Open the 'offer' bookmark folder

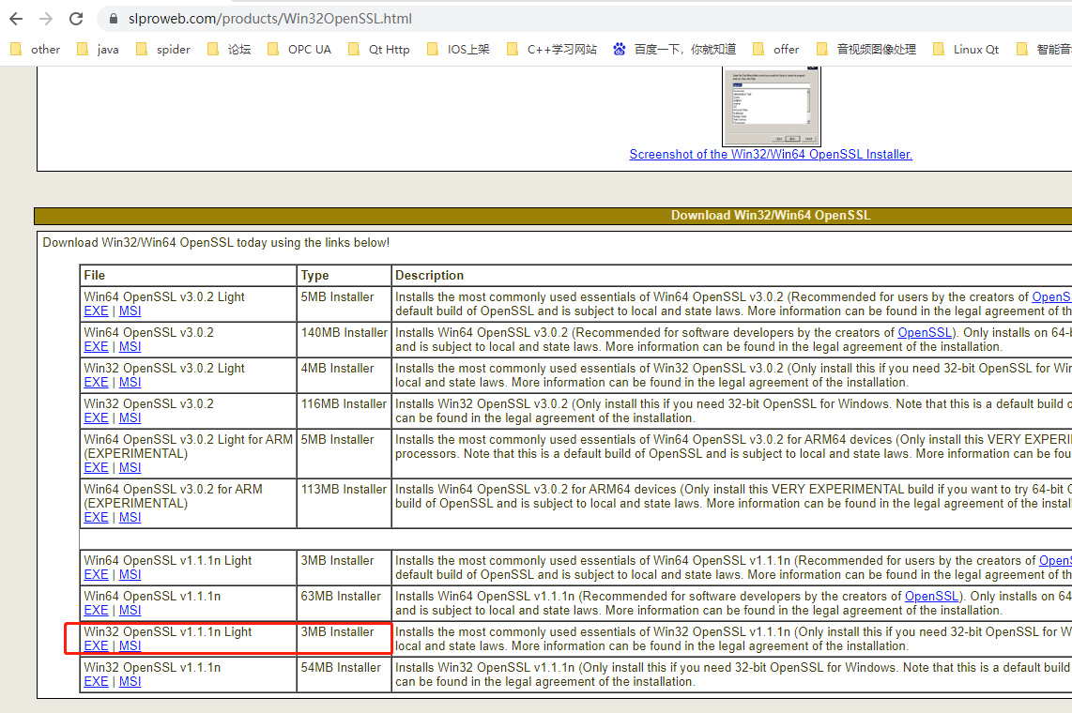(x=776, y=49)
